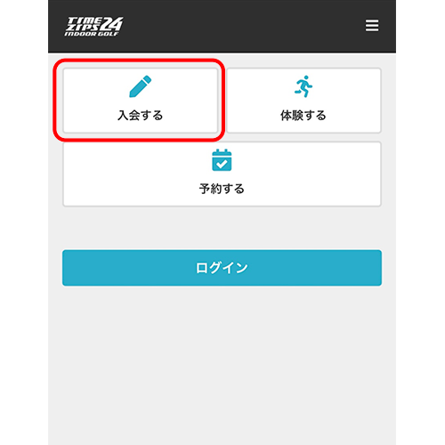Select the 入会する label text

click(141, 115)
